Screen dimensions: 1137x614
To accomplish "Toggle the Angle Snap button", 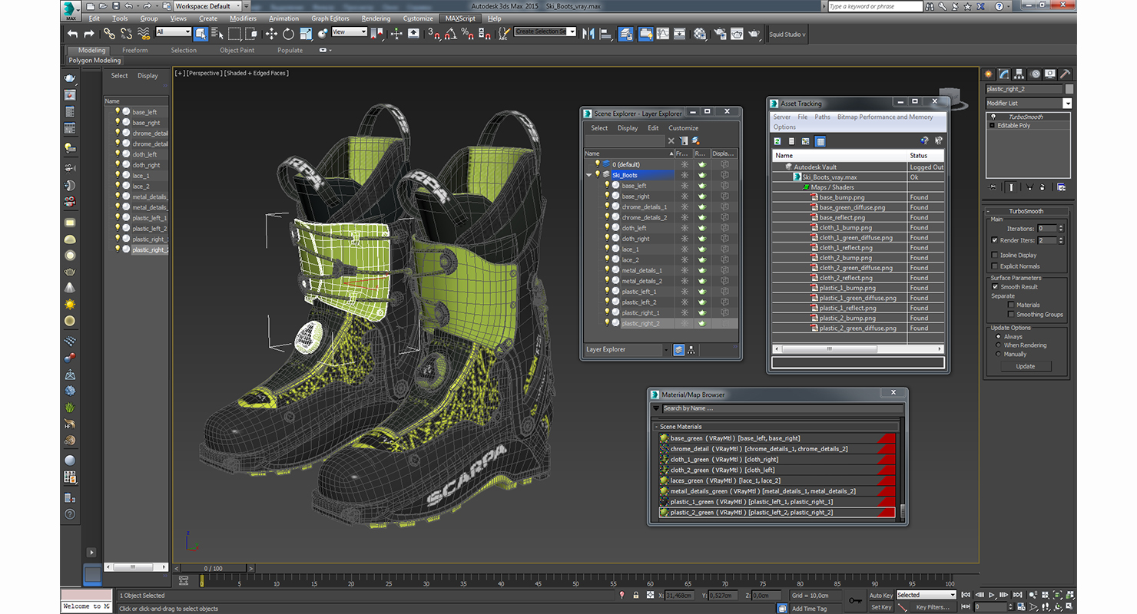I will [x=450, y=34].
